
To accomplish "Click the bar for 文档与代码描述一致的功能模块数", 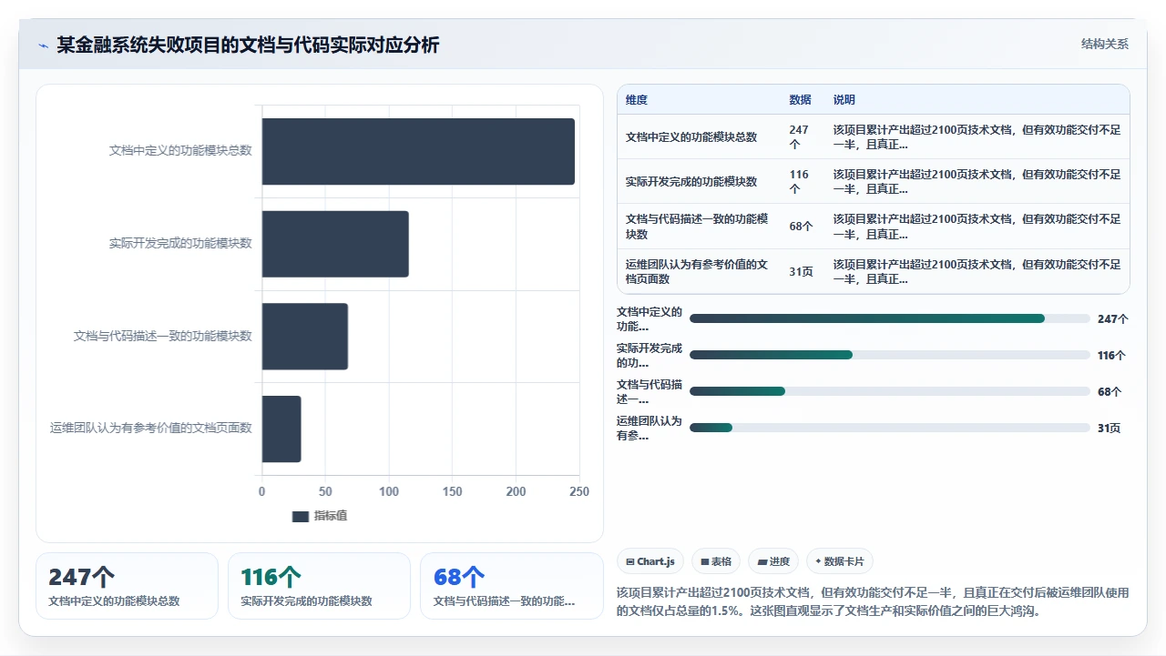I will point(305,337).
